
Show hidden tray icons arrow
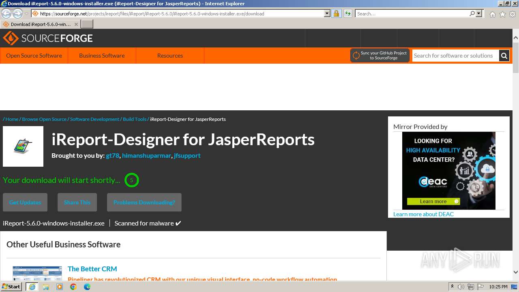coord(452,287)
